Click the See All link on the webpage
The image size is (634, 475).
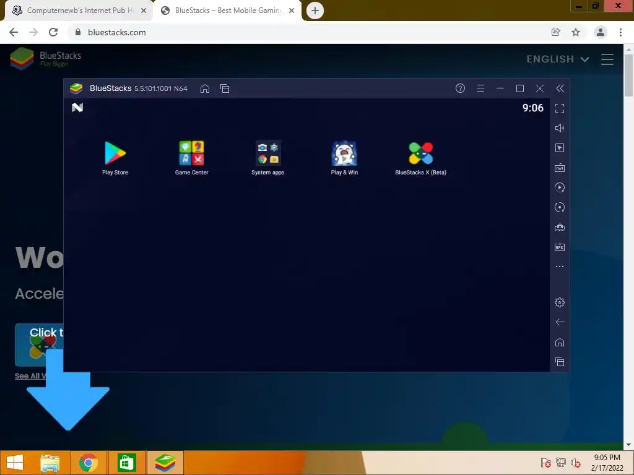click(x=30, y=376)
